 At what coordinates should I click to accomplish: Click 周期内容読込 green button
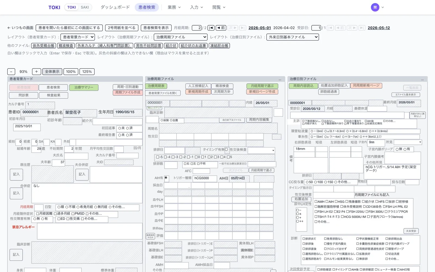(x=303, y=86)
